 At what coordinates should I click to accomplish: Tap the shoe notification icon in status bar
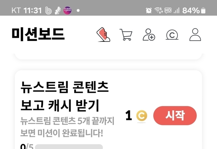click(58, 10)
